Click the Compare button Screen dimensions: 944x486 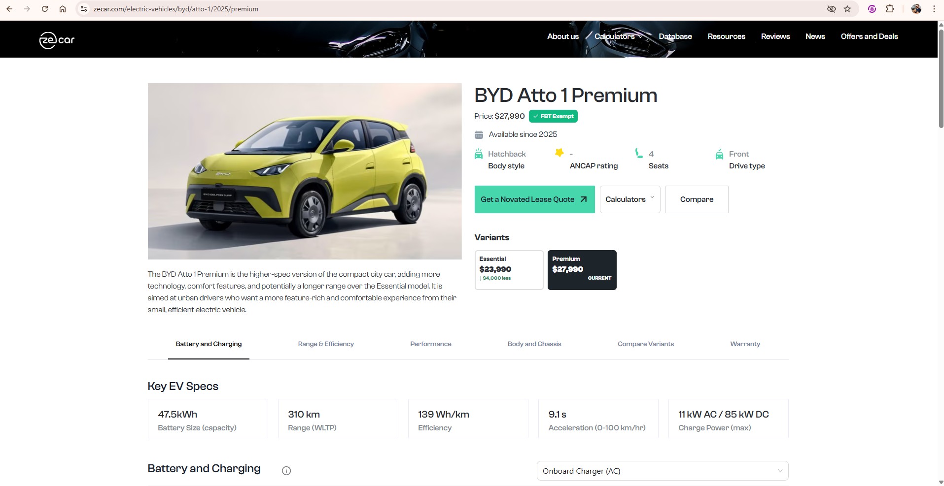tap(697, 199)
